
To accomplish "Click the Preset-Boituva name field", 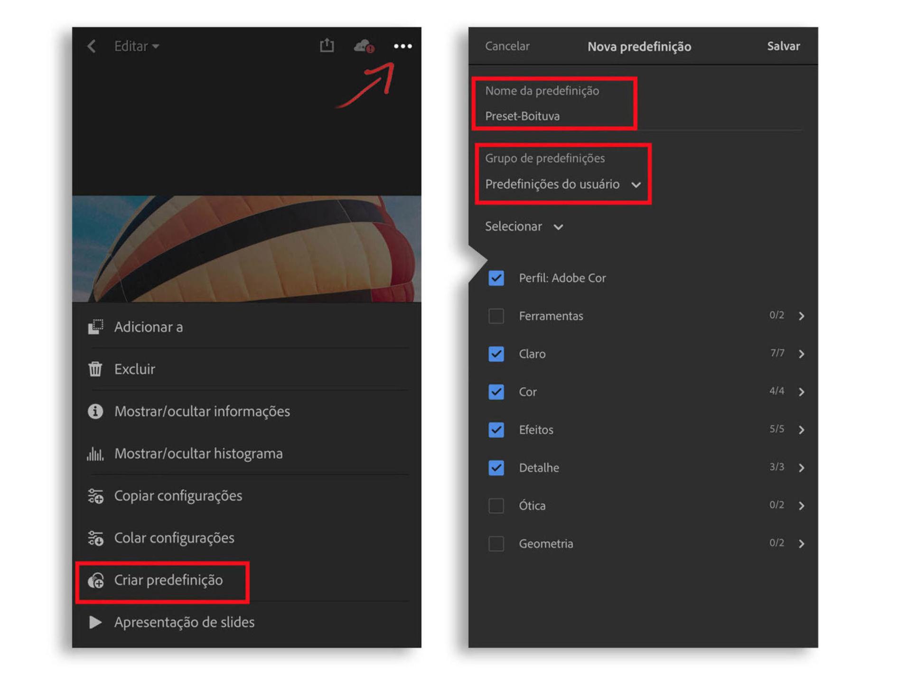I will (522, 116).
